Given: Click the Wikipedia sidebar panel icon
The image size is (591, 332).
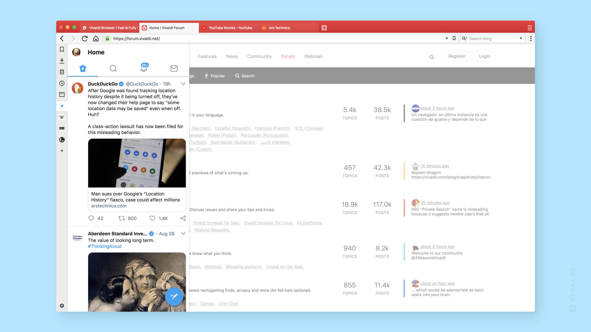Looking at the screenshot, I should coord(62,117).
